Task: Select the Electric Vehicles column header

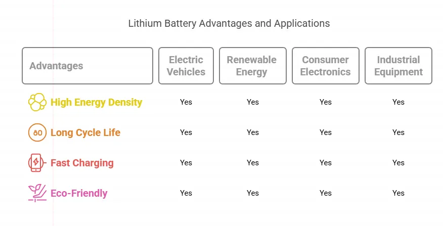Action: point(186,66)
